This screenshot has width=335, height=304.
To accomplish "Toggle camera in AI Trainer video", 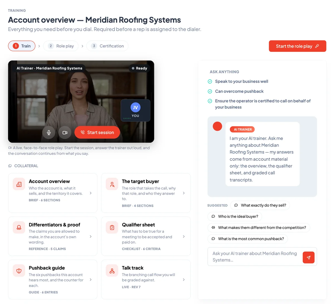I will [65, 133].
